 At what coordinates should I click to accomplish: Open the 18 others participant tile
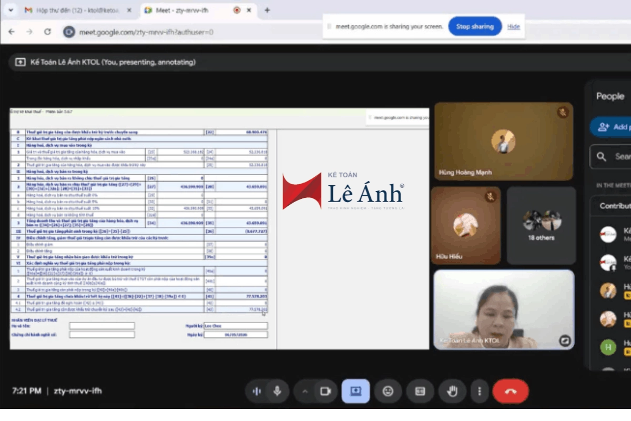coord(542,225)
